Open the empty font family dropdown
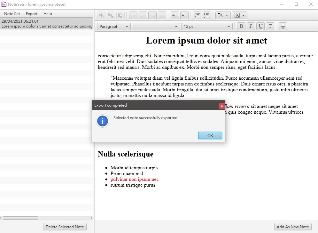 (x=156, y=27)
